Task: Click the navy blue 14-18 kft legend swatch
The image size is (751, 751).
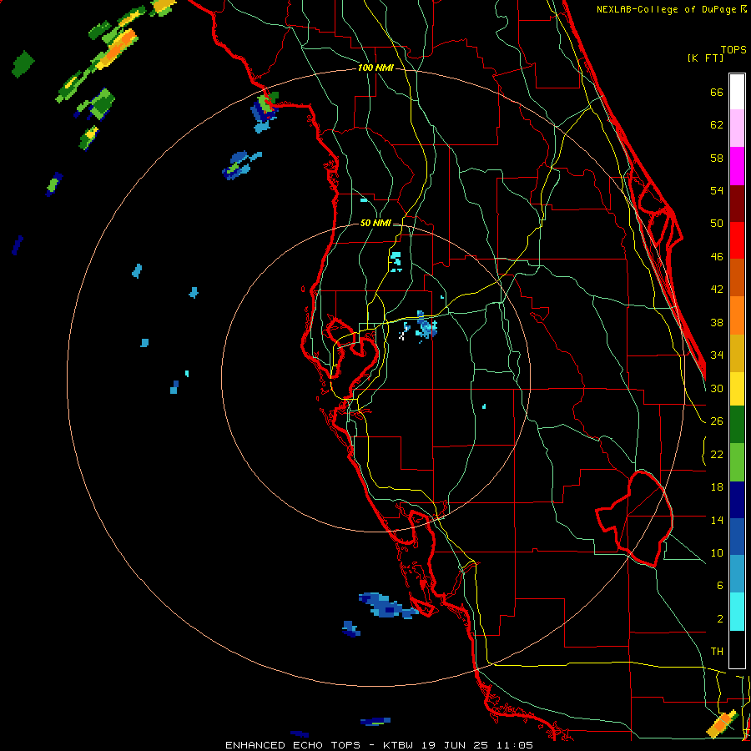Action: tap(737, 500)
